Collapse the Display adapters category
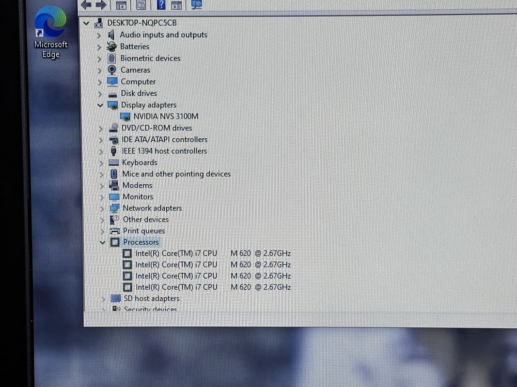This screenshot has width=517, height=387. (100, 105)
